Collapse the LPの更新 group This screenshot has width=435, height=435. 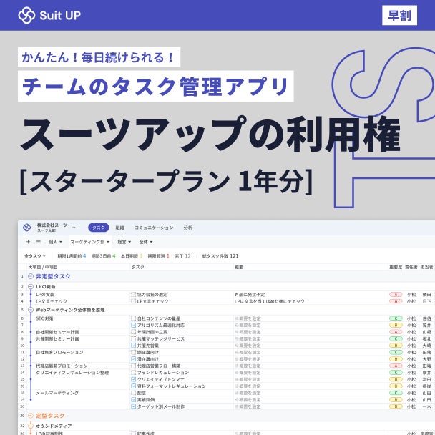coord(31,286)
